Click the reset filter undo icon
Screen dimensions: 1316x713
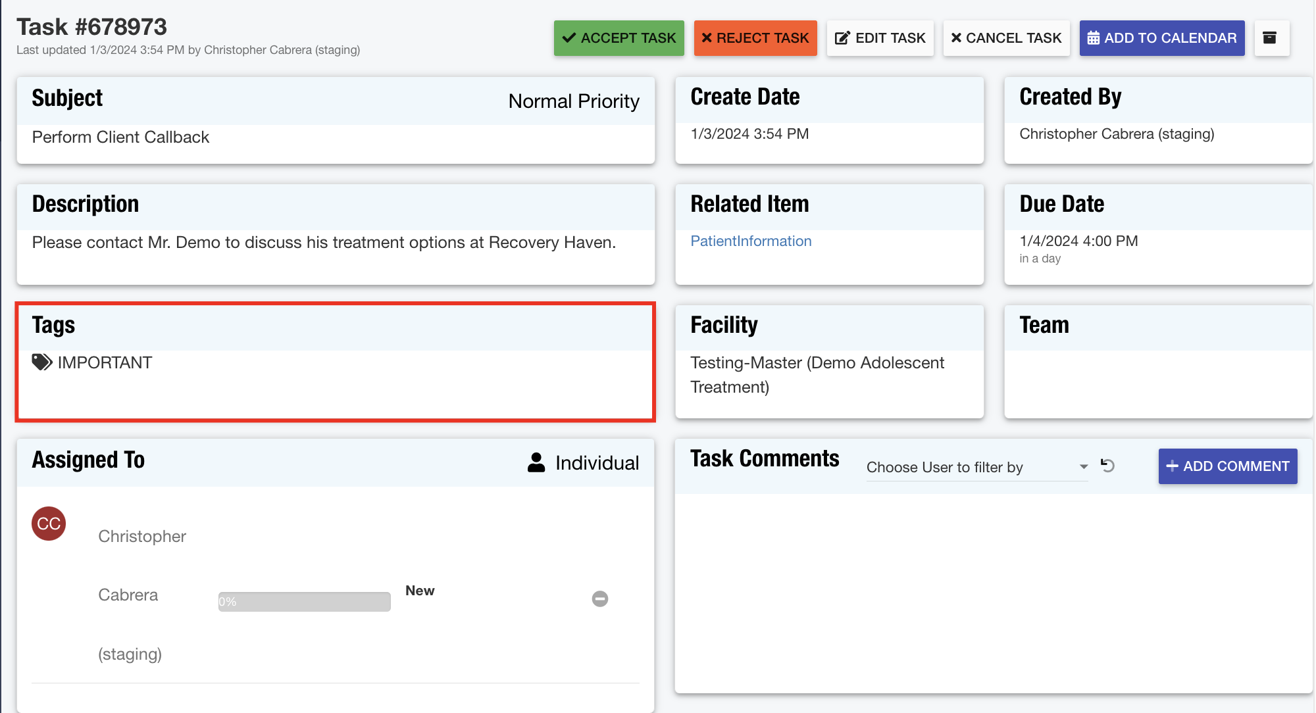click(x=1107, y=466)
